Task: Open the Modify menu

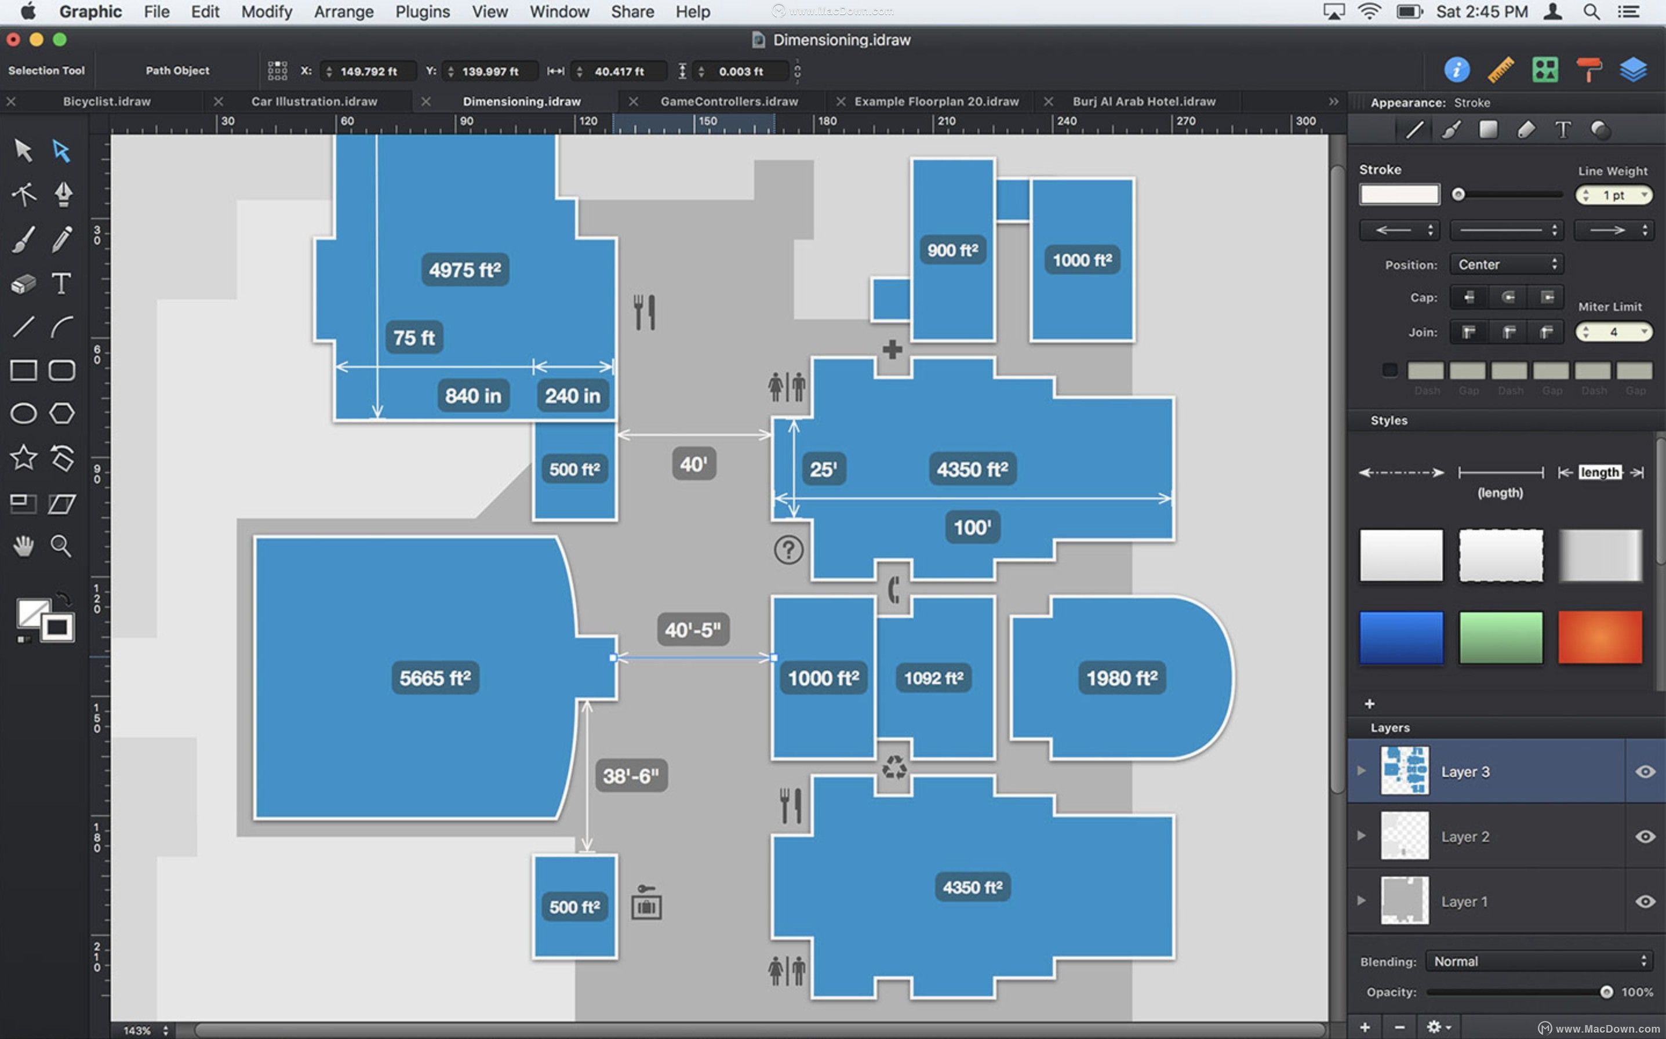Action: click(267, 12)
